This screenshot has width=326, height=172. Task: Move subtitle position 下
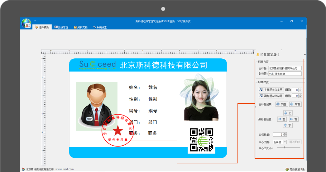point(288,125)
